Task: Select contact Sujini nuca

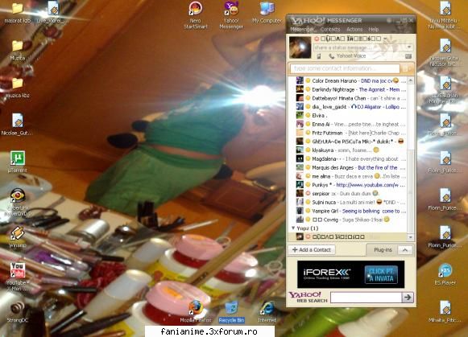Action: click(348, 203)
